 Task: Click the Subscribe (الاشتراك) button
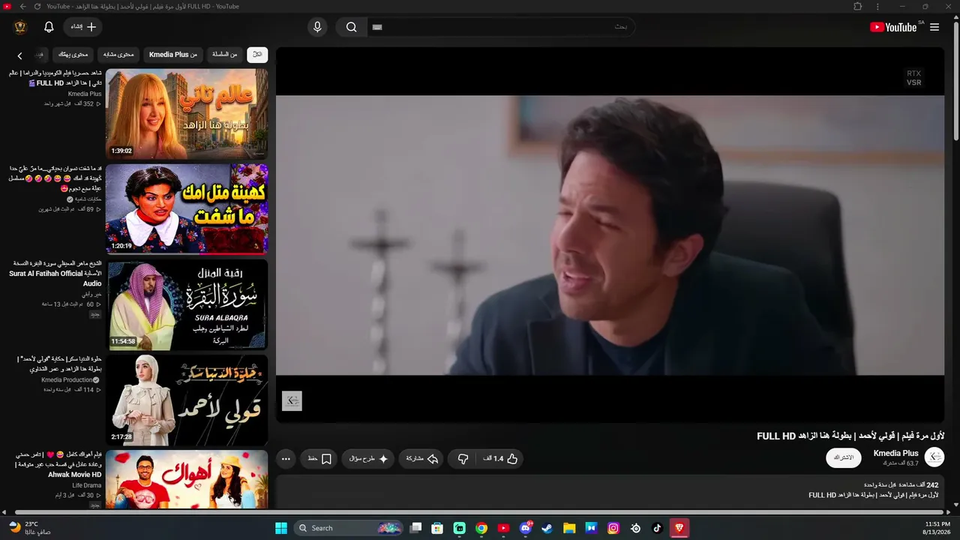[844, 457]
